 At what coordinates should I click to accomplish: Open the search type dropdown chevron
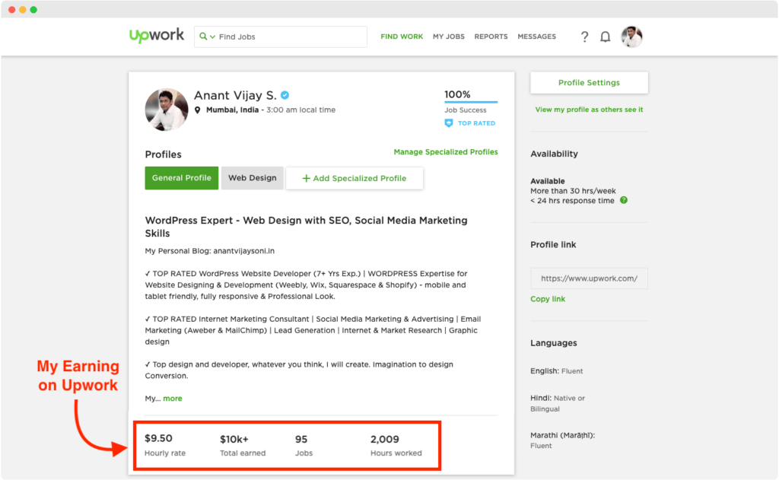coord(213,37)
